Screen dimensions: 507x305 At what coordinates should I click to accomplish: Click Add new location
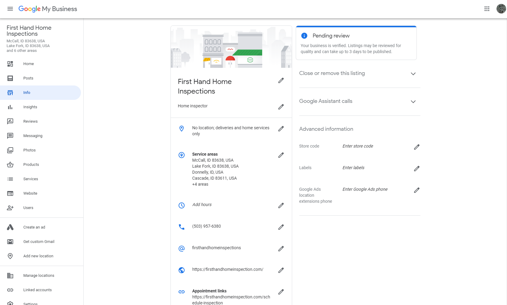(x=40, y=256)
